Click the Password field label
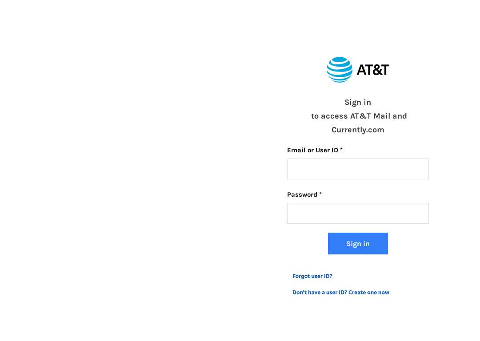The width and height of the screenshot is (480, 341). pos(302,194)
